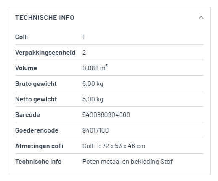Image resolution: width=218 pixels, height=181 pixels.
Task: Select the Technische info row label
Action: [38, 162]
